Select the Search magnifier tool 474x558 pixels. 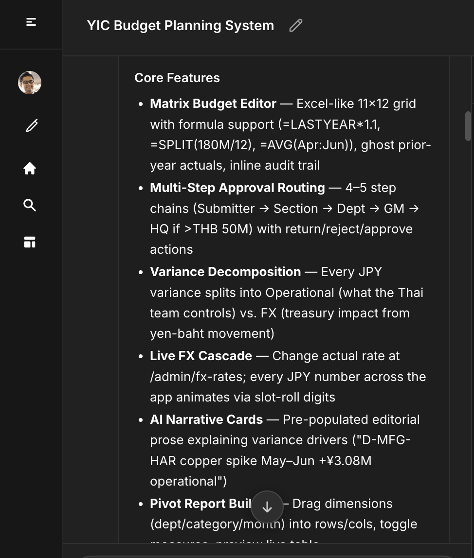coord(30,205)
